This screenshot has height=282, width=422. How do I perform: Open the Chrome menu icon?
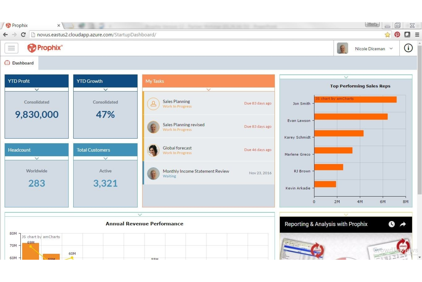pyautogui.click(x=417, y=35)
